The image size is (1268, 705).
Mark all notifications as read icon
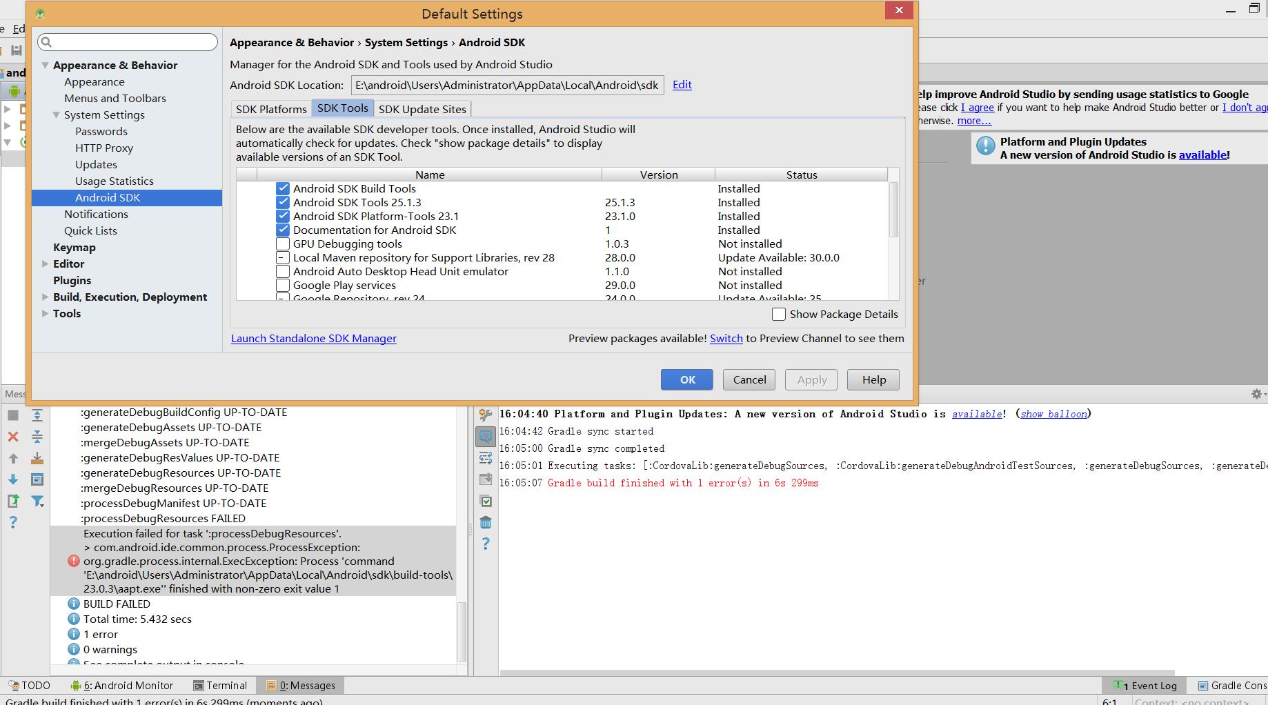click(486, 501)
